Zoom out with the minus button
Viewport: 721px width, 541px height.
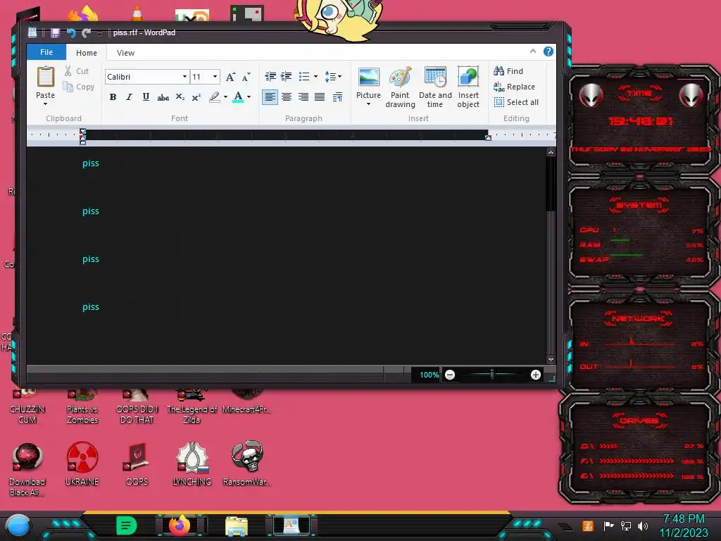pos(450,375)
